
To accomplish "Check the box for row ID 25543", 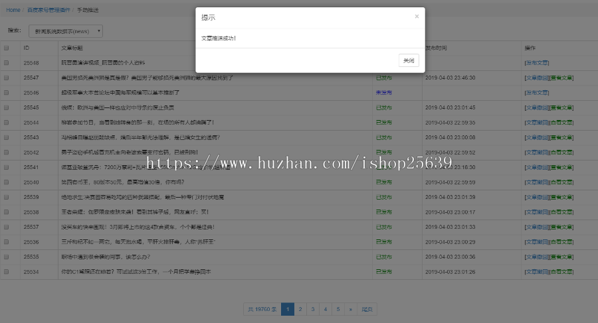I will click(7, 137).
